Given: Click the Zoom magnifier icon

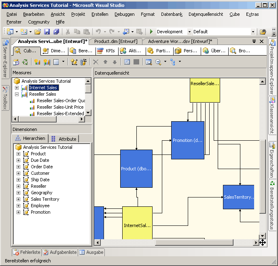Looking at the screenshot, I should (158, 62).
